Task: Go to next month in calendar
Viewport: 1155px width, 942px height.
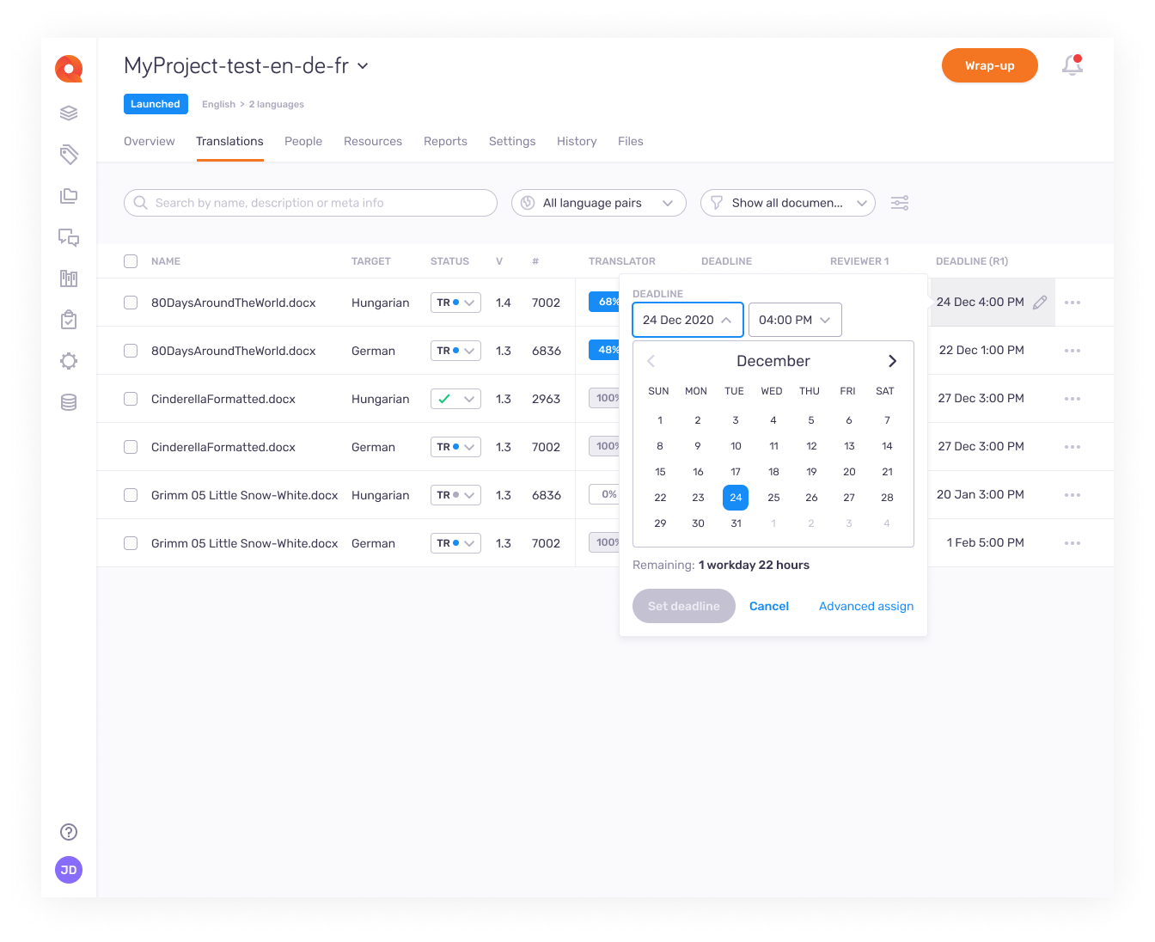Action: click(x=892, y=361)
